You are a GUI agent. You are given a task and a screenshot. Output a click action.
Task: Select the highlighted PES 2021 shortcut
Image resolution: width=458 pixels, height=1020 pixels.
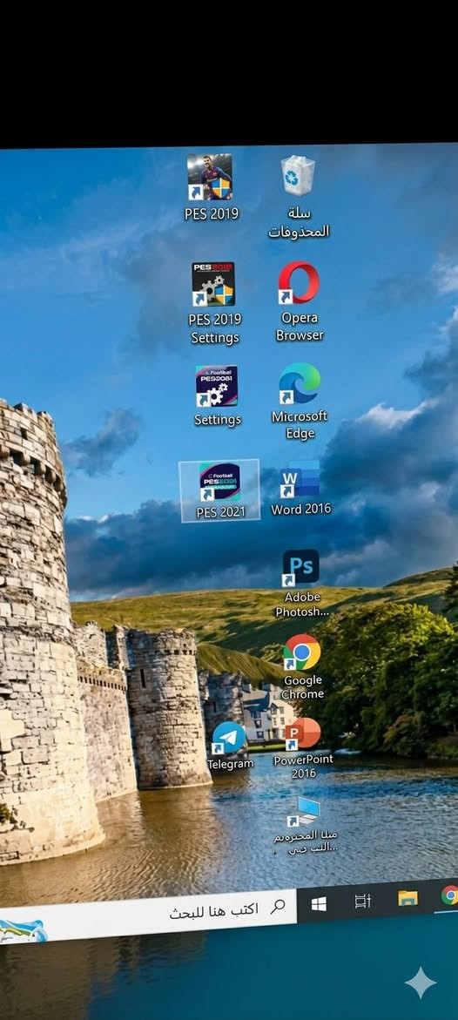(x=220, y=490)
